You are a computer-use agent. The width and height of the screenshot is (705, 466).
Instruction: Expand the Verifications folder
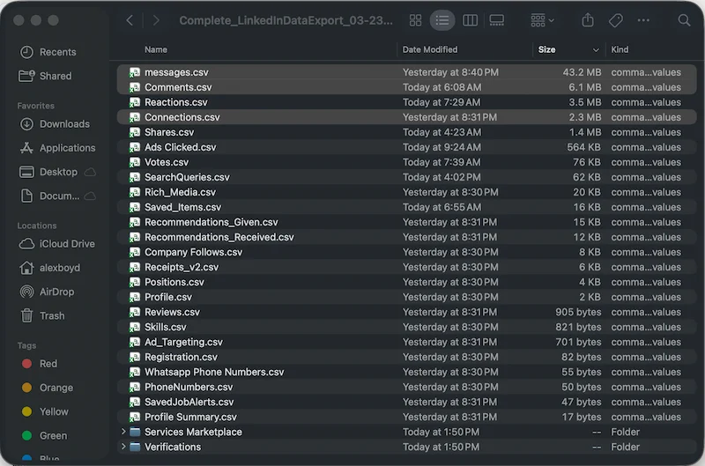tap(123, 447)
